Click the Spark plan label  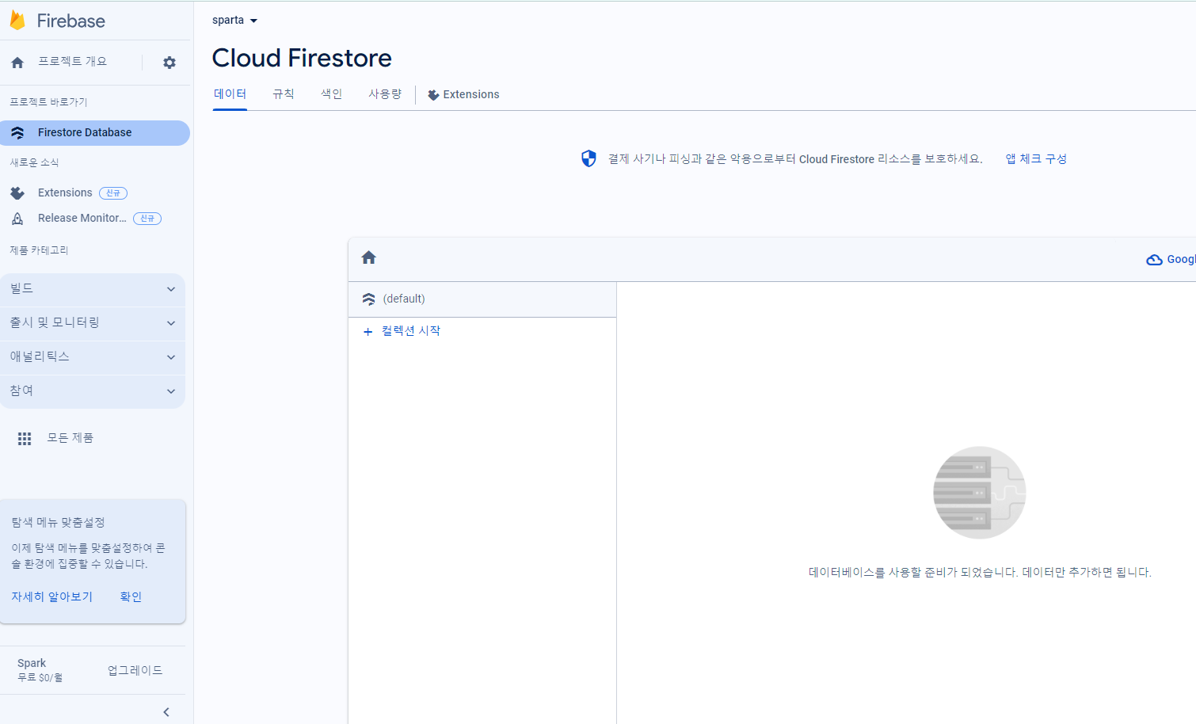tap(32, 663)
